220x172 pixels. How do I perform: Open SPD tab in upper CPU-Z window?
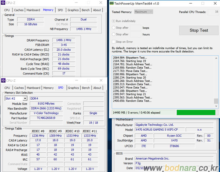click(60, 10)
